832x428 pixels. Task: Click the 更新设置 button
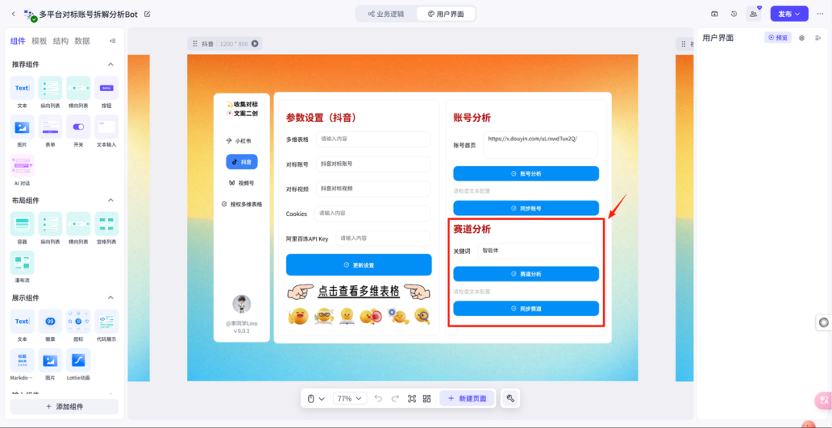tap(359, 265)
